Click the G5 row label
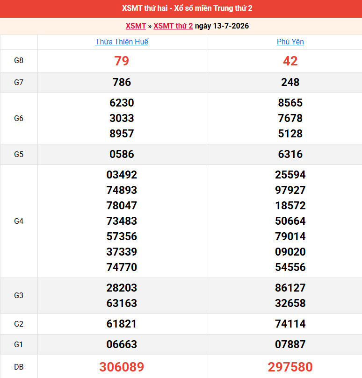The width and height of the screenshot is (362, 378). click(x=19, y=154)
